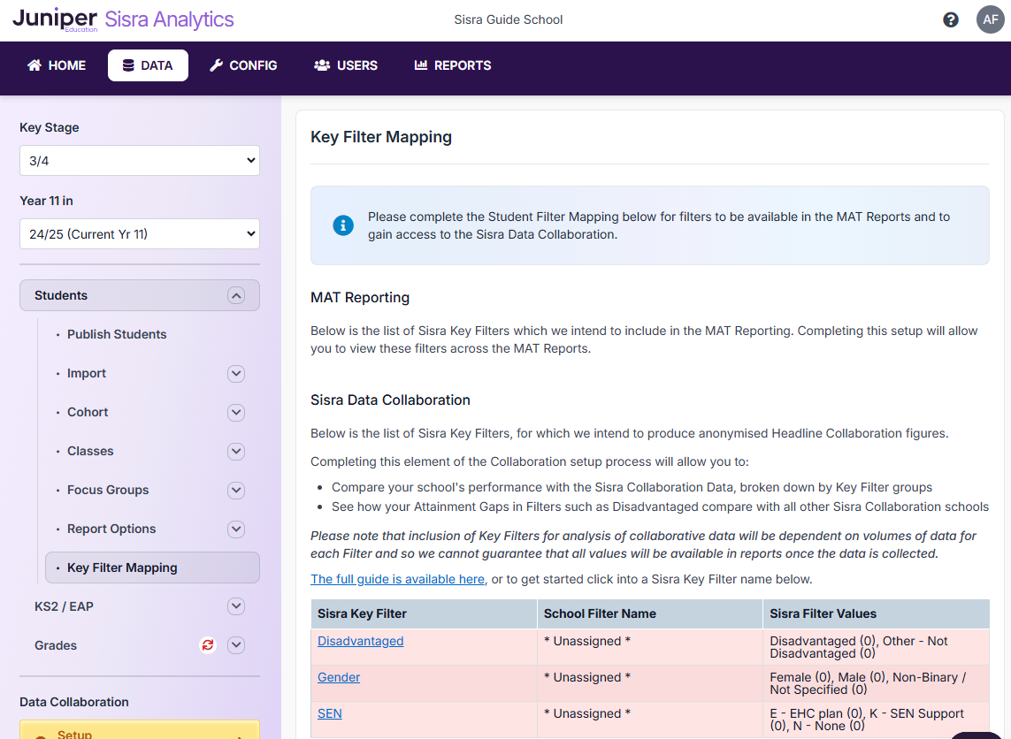This screenshot has height=739, width=1011.
Task: Collapse the Students section
Action: coord(235,295)
